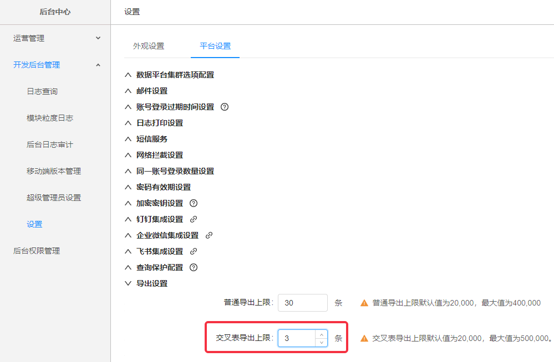Screen dimensions: 554x362
Task: Open 日志查询 in the sidebar
Action: [42, 91]
